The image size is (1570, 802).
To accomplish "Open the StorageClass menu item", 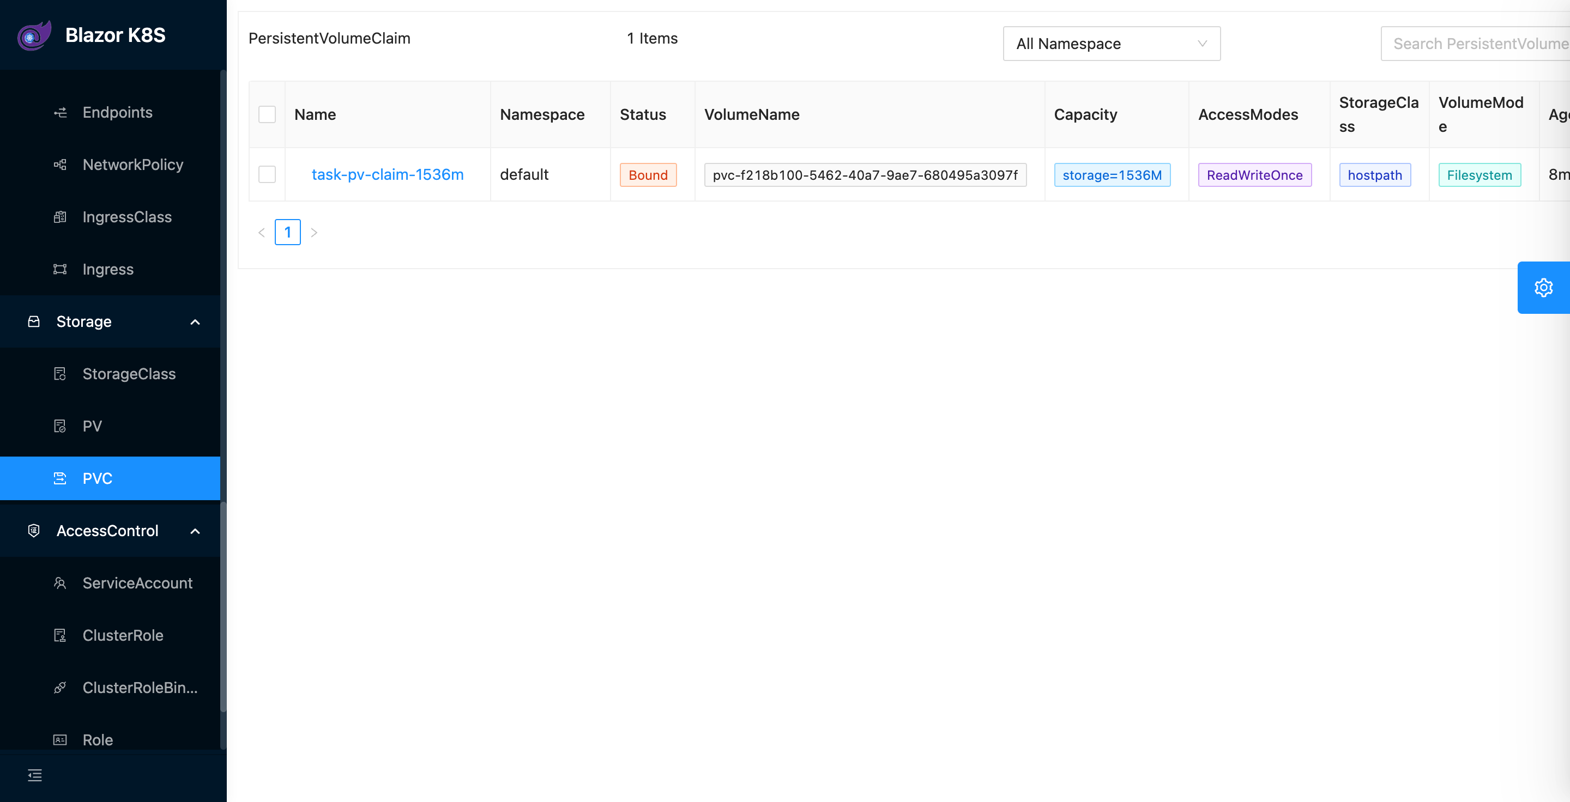I will [x=110, y=374].
